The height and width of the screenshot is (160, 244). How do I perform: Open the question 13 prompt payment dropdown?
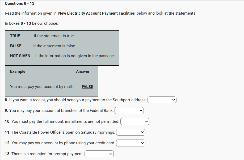pos(99,154)
